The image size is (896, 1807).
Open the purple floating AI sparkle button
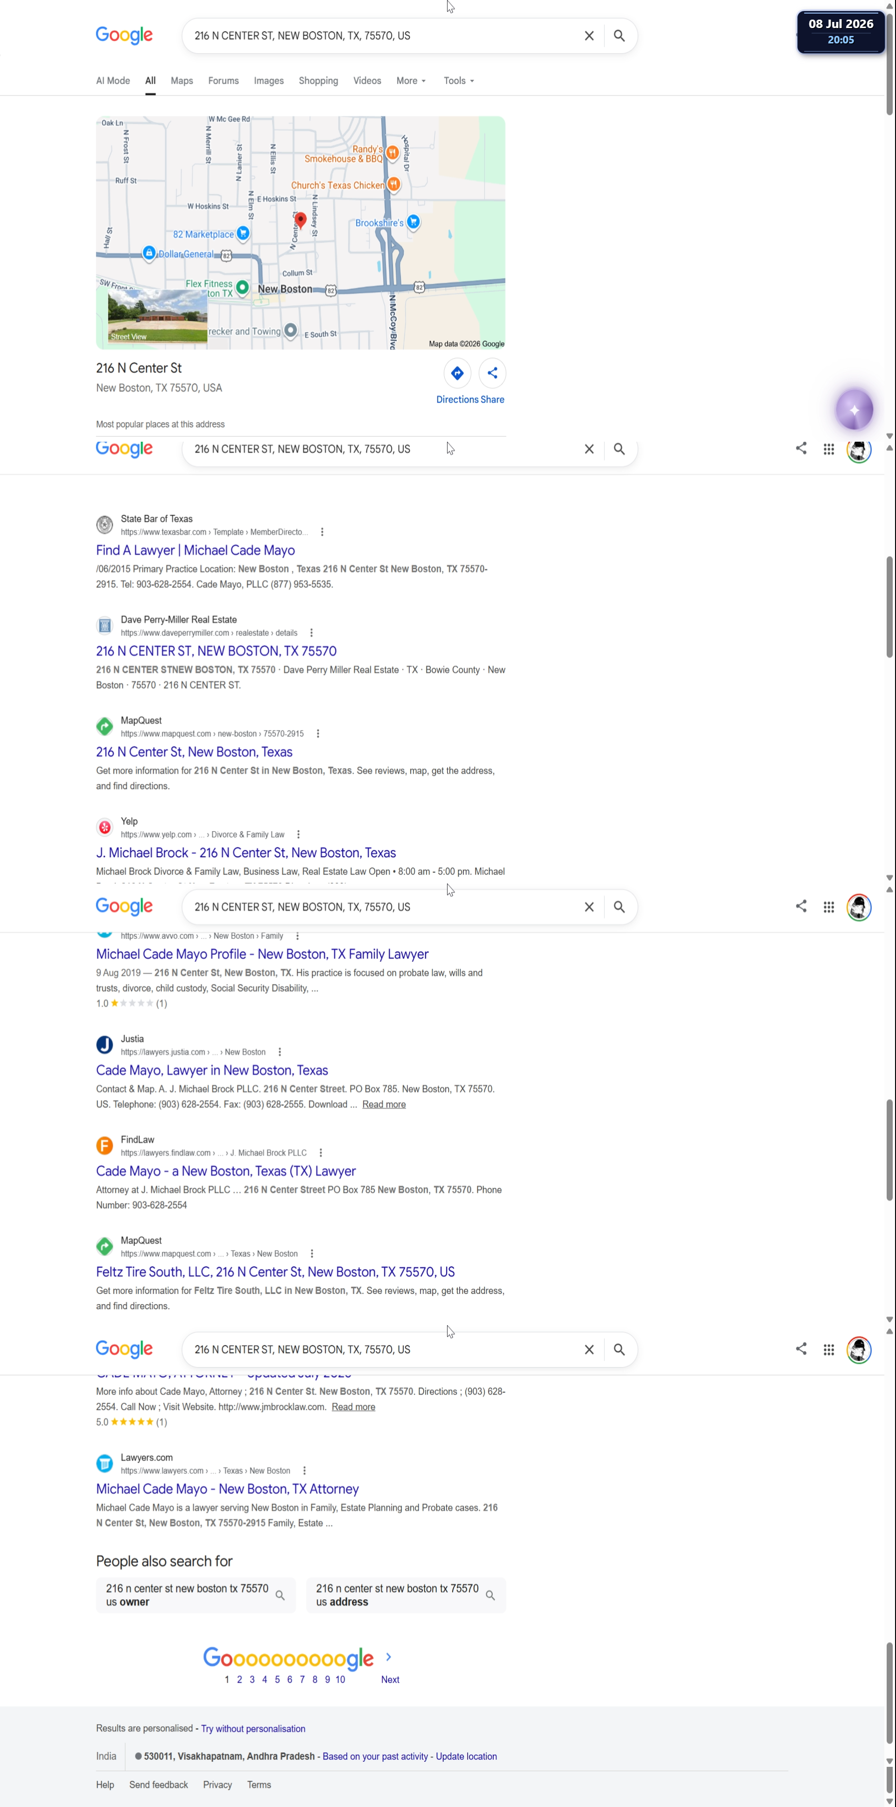click(854, 409)
